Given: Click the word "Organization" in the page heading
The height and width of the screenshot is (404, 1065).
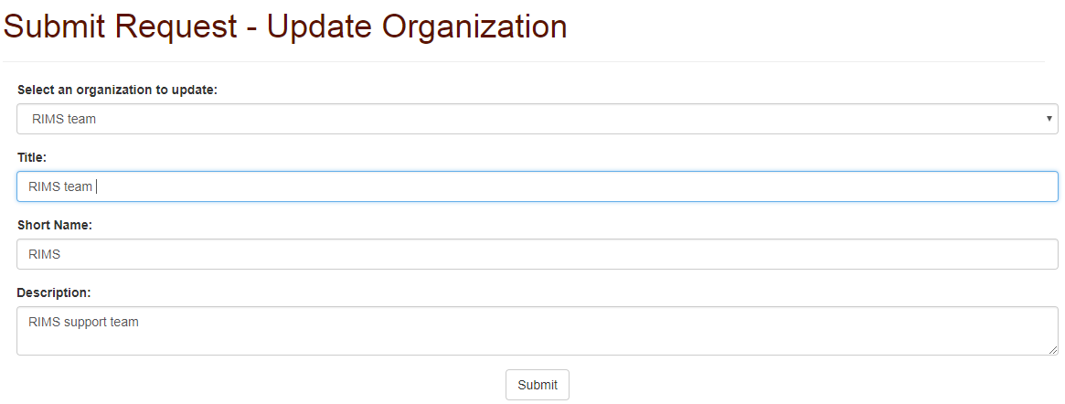Looking at the screenshot, I should [x=474, y=26].
